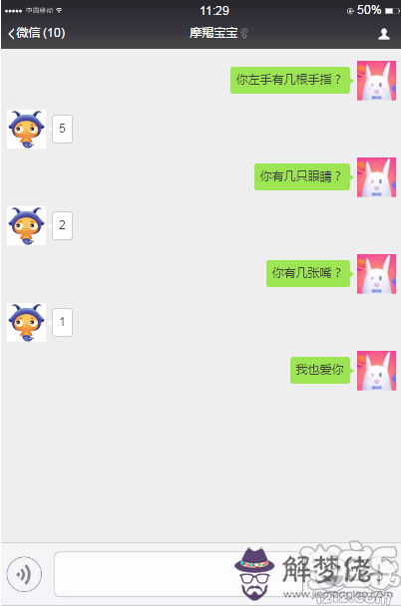The width and height of the screenshot is (401, 606).
Task: Open Capricorn avatar beside the "1" reply
Action: click(26, 322)
